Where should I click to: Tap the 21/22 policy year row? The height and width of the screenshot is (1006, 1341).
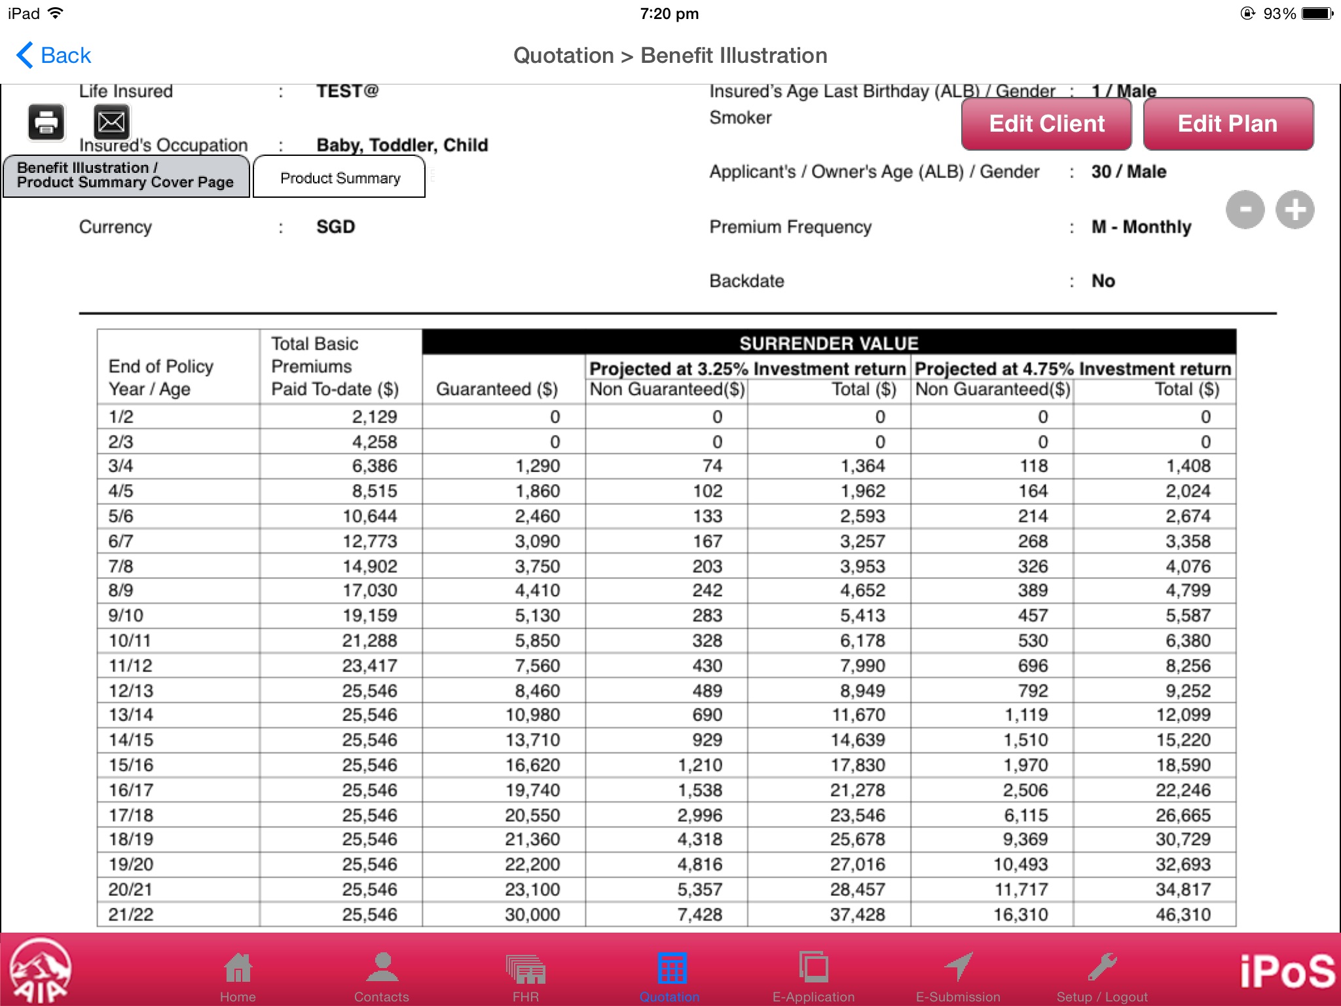click(x=131, y=914)
